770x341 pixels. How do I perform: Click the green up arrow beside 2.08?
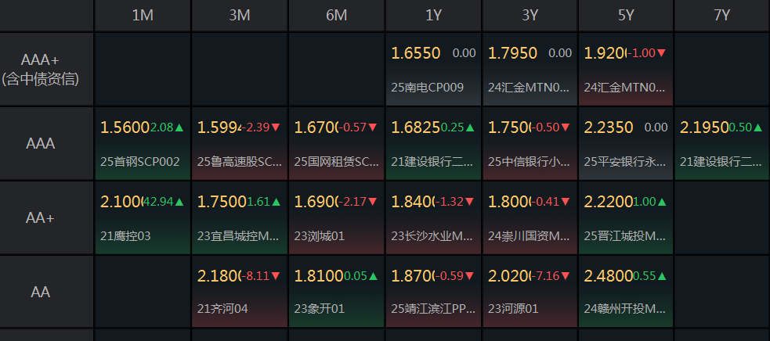tap(179, 127)
